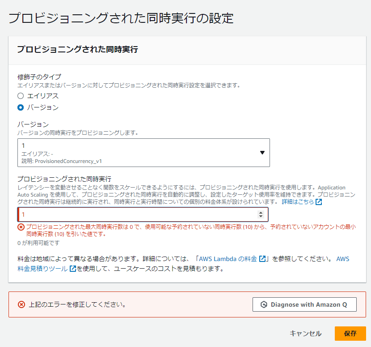The image size is (371, 347).
Task: Click the プロビジョニングされた同時実行 panel header
Action: 78,49
